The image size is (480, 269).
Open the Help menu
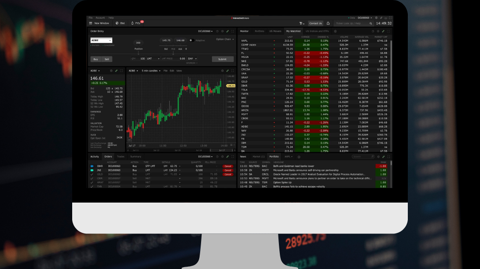[111, 18]
